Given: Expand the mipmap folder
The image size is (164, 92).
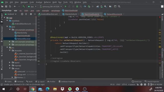Looking at the screenshot, I should pos(10,65).
